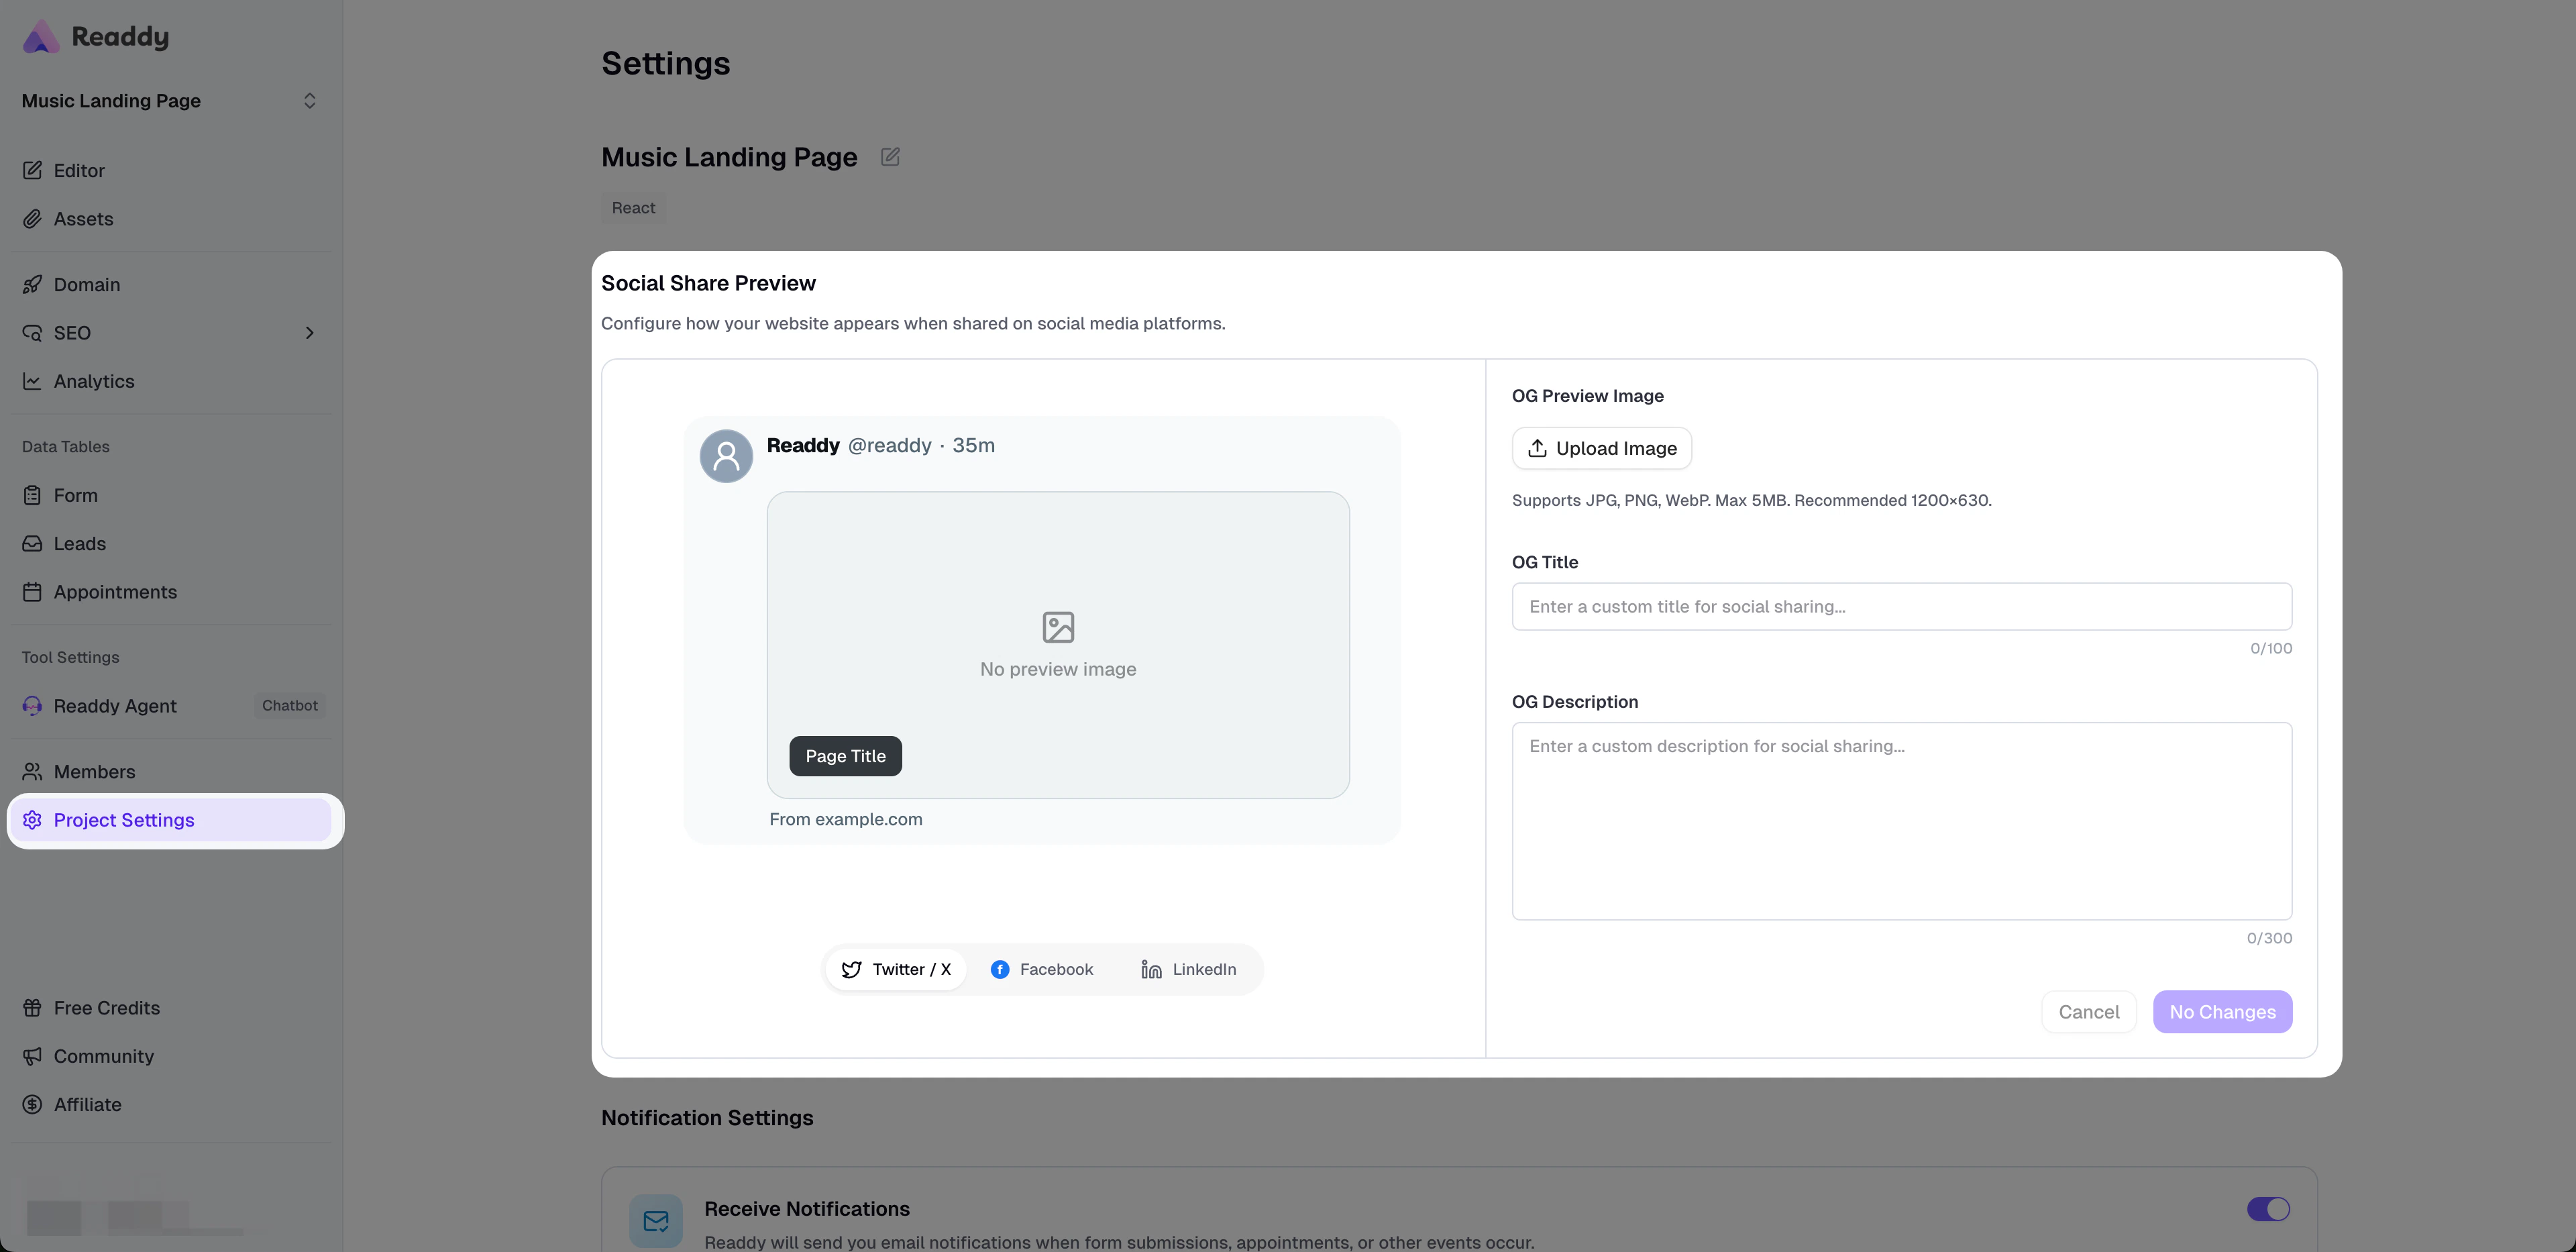This screenshot has height=1252, width=2576.
Task: Click the Readdy Agent chatbot icon
Action: [x=32, y=705]
